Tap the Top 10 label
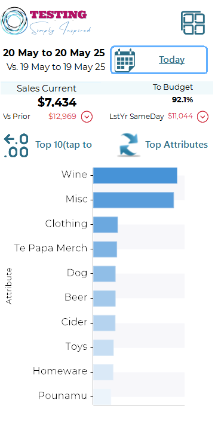This screenshot has height=424, width=215. tap(64, 145)
